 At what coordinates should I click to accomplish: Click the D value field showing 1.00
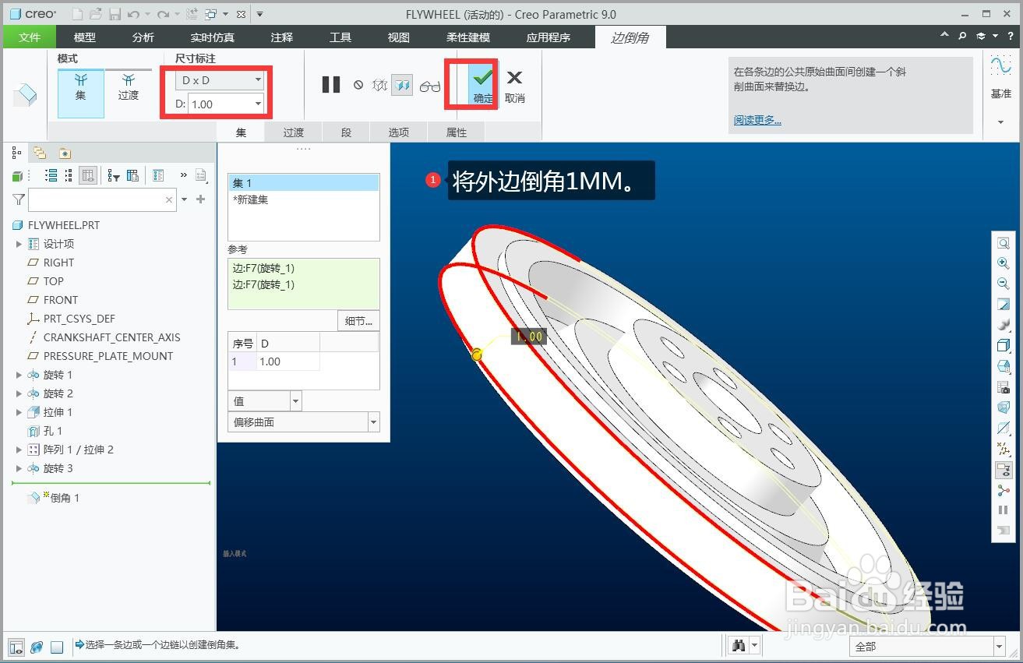pos(220,104)
